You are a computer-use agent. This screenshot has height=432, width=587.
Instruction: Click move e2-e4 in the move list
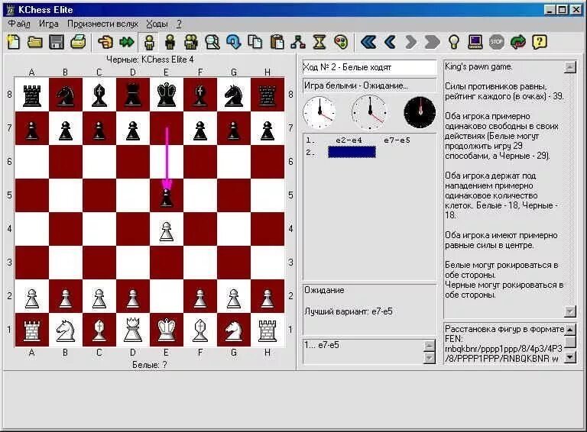click(x=349, y=140)
